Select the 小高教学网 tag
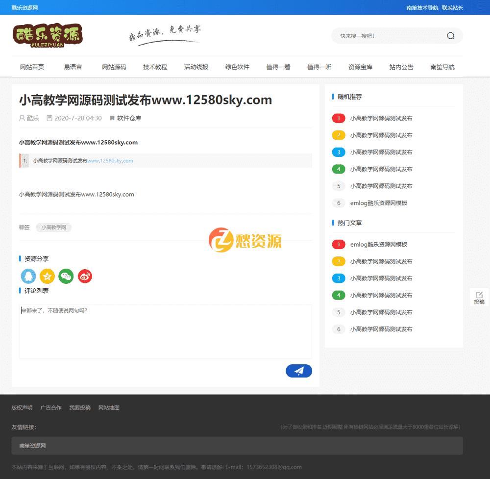The width and height of the screenshot is (490, 479). pos(54,227)
